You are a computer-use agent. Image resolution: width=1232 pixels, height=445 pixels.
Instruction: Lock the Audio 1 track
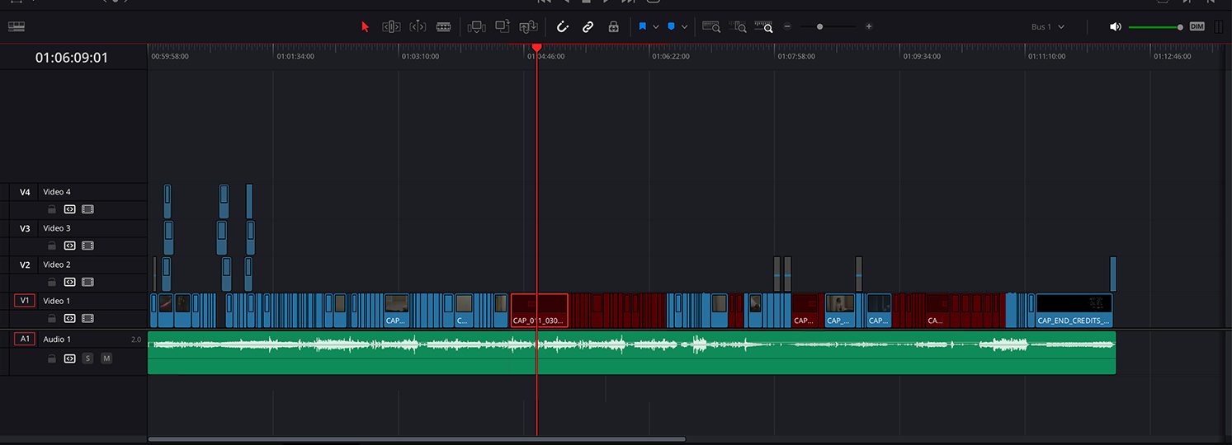[51, 358]
